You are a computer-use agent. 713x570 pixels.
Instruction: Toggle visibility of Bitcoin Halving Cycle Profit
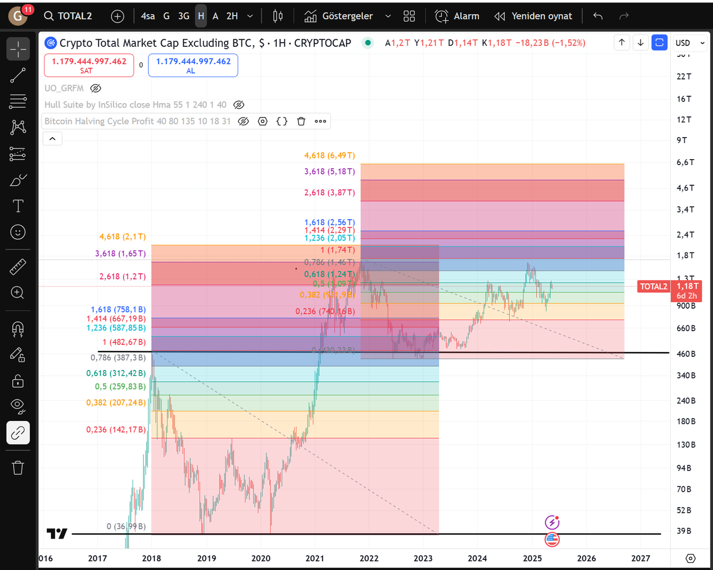pos(243,121)
